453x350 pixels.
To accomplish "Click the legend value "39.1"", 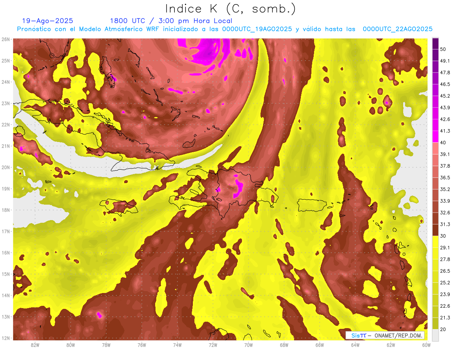I will [x=445, y=154].
